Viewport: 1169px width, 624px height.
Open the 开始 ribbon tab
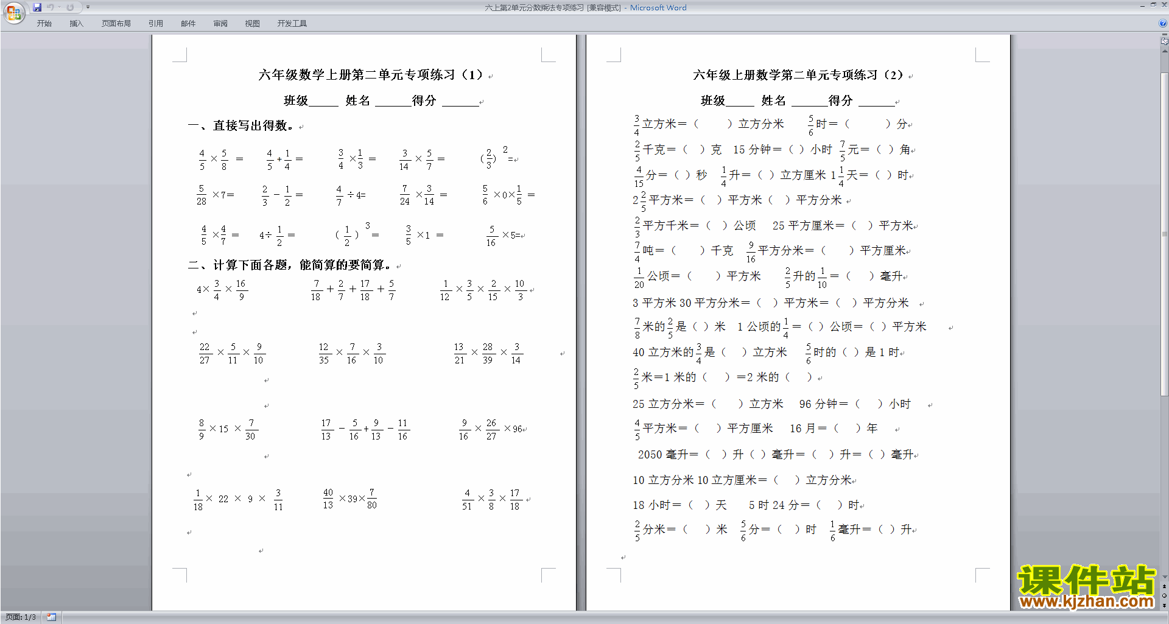[x=44, y=24]
